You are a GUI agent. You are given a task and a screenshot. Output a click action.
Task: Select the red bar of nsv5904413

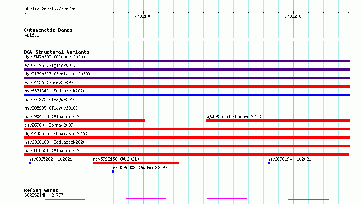coord(84,120)
